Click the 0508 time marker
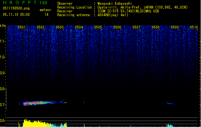 pos(156,27)
